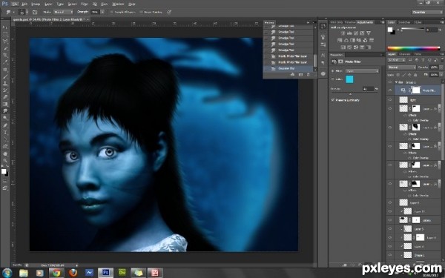Add a Levels adjustment
This screenshot has width=445, height=278.
pos(349,33)
